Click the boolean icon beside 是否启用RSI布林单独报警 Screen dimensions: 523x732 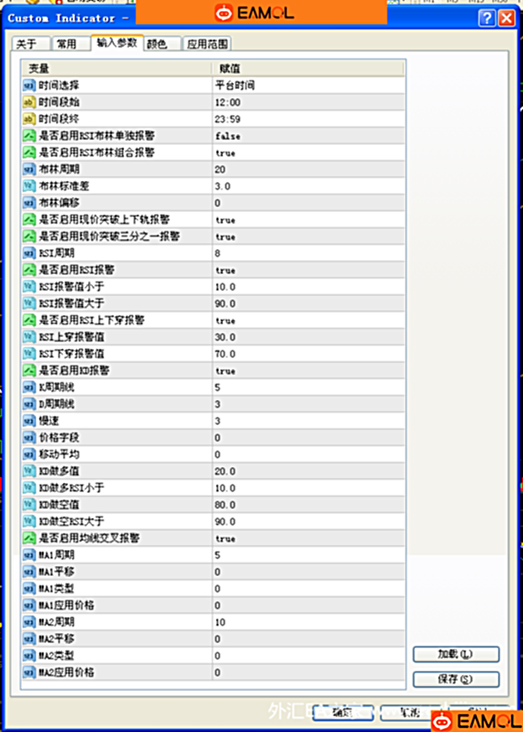click(x=28, y=136)
